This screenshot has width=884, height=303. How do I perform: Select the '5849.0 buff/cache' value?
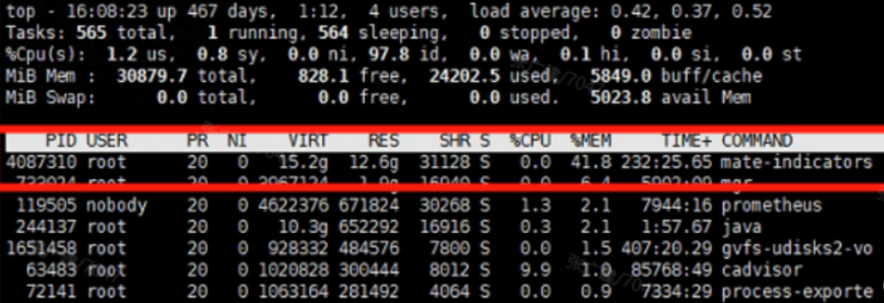tap(676, 76)
